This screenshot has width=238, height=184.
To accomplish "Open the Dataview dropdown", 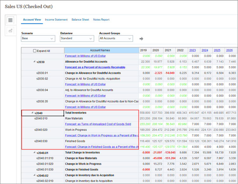I will 77,39.
